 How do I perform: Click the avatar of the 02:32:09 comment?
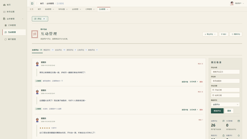tap(37, 120)
